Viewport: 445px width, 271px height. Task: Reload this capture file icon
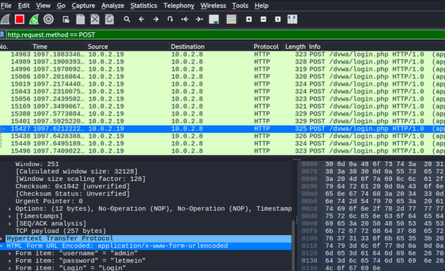(109, 19)
